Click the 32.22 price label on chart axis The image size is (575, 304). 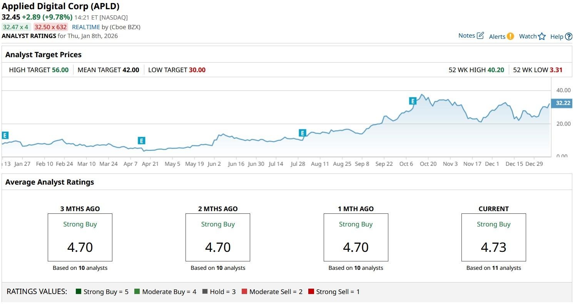click(563, 103)
